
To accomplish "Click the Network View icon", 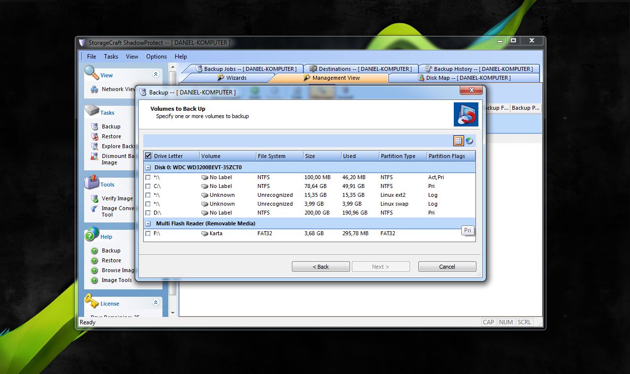I will [x=94, y=89].
